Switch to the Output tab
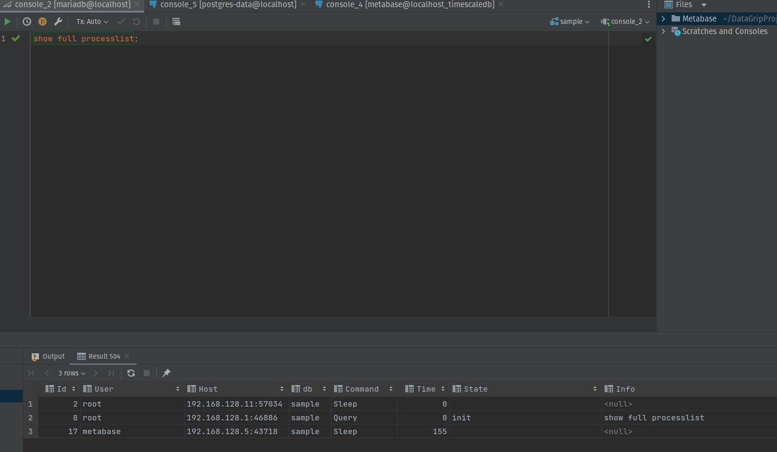Image resolution: width=777 pixels, height=452 pixels. [x=53, y=356]
